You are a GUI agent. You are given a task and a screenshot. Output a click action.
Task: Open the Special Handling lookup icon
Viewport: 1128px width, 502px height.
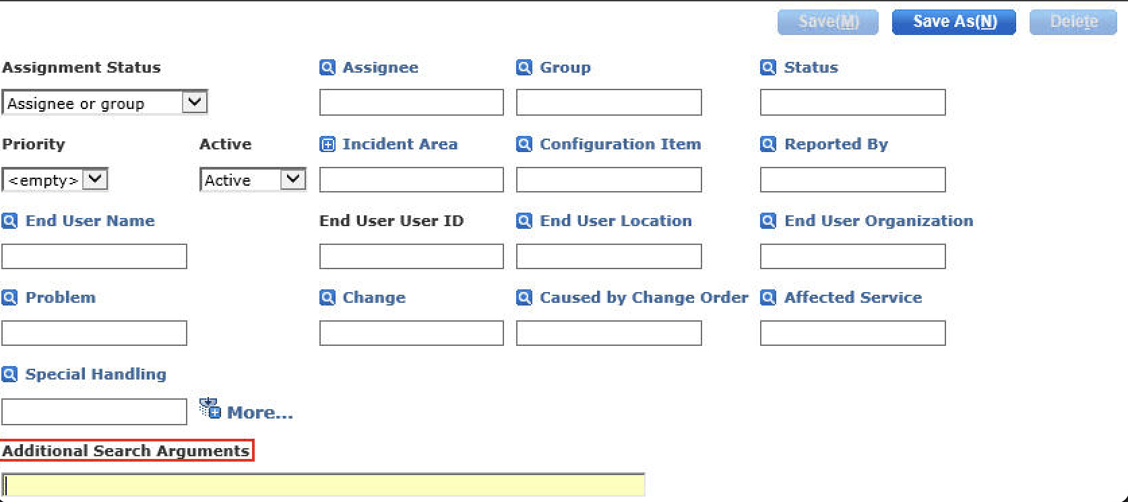[9, 374]
